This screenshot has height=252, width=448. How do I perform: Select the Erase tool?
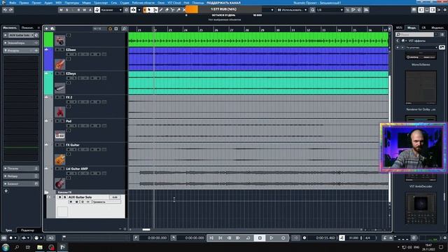click(x=167, y=10)
